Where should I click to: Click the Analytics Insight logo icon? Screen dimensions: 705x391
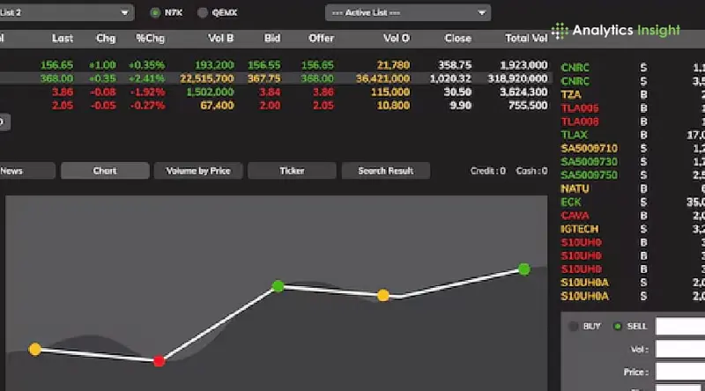pyautogui.click(x=559, y=30)
